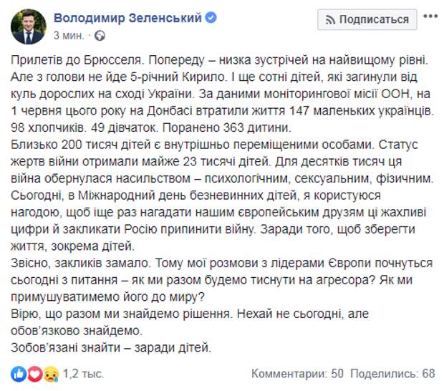The height and width of the screenshot is (391, 444).
Task: Click the line Зобов'язані знайти – заради дітей
Action: pos(111,348)
